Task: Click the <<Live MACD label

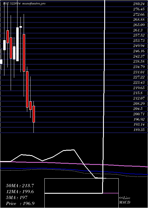Action: coord(125,200)
